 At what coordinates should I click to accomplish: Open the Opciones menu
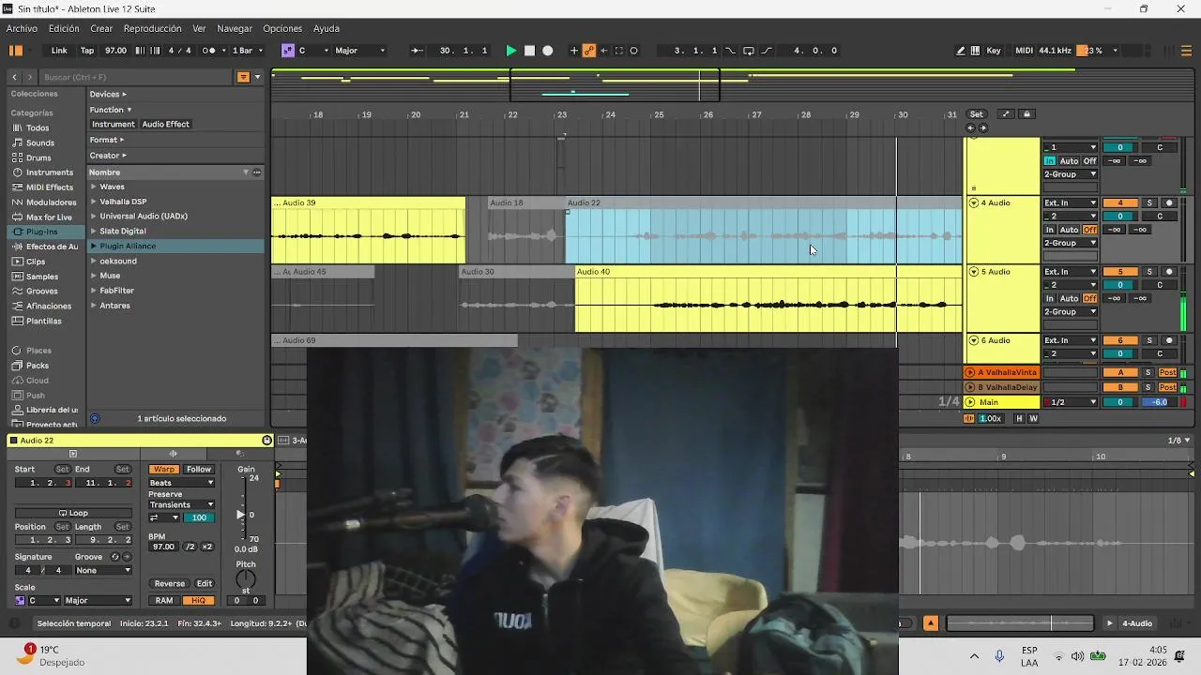point(282,28)
